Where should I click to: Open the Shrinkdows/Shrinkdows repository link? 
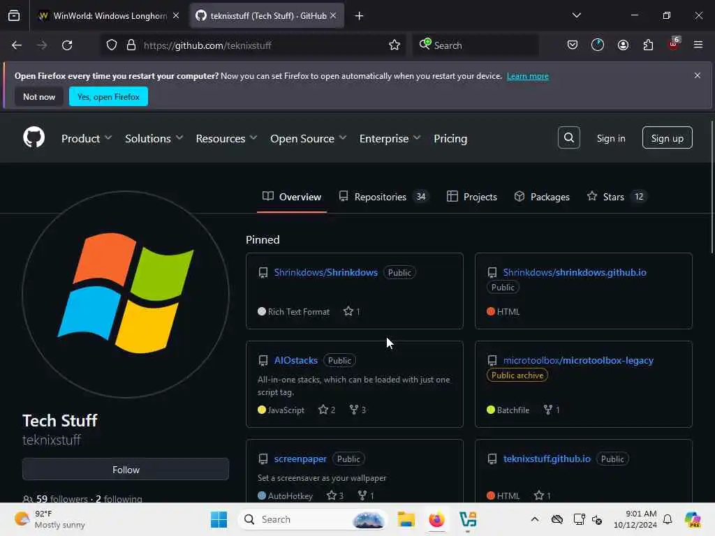pyautogui.click(x=325, y=272)
